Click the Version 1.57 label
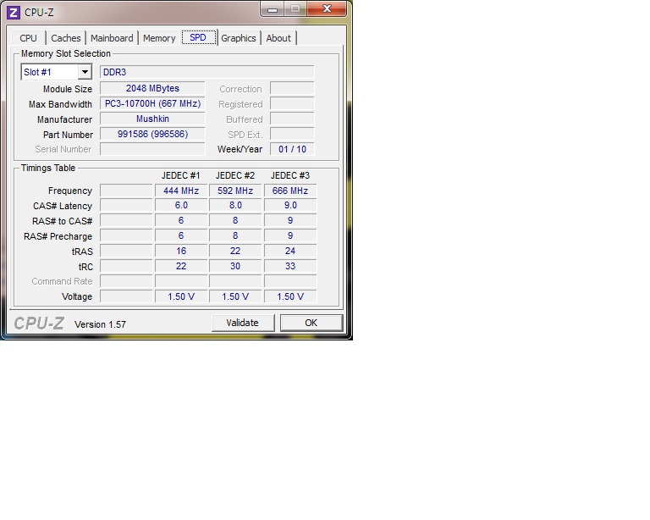 point(101,324)
